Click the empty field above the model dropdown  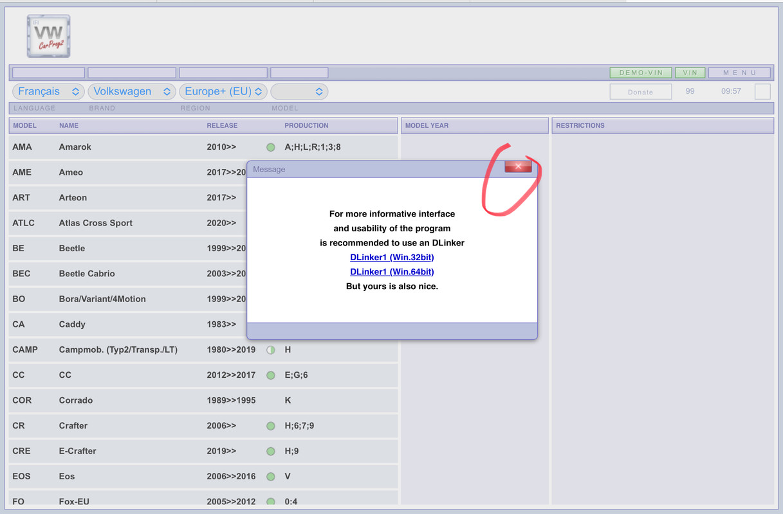tap(299, 73)
